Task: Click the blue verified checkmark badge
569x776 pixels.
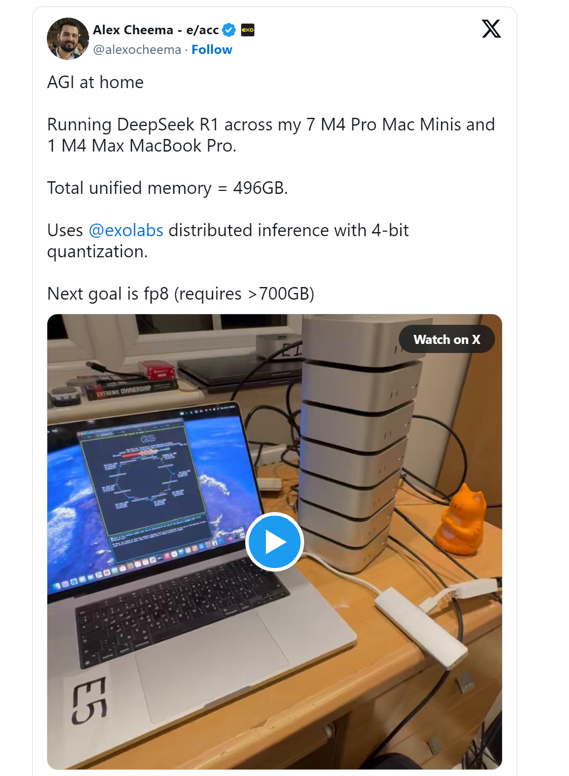Action: 229,30
